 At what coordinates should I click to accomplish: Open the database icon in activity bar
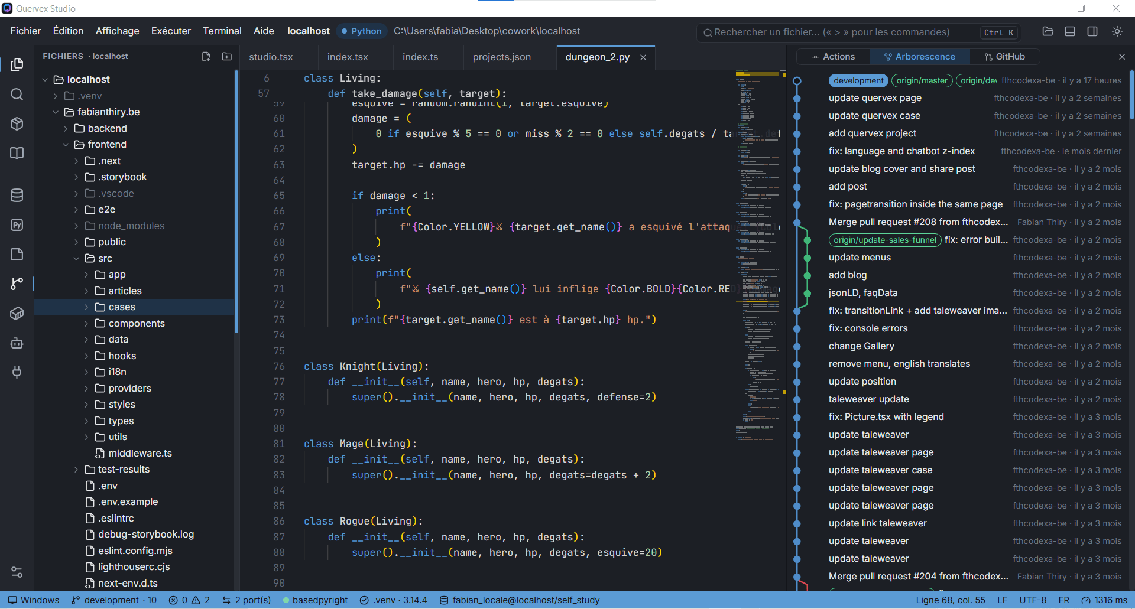pyautogui.click(x=17, y=195)
